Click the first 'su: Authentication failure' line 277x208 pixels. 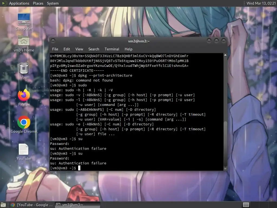78,149
